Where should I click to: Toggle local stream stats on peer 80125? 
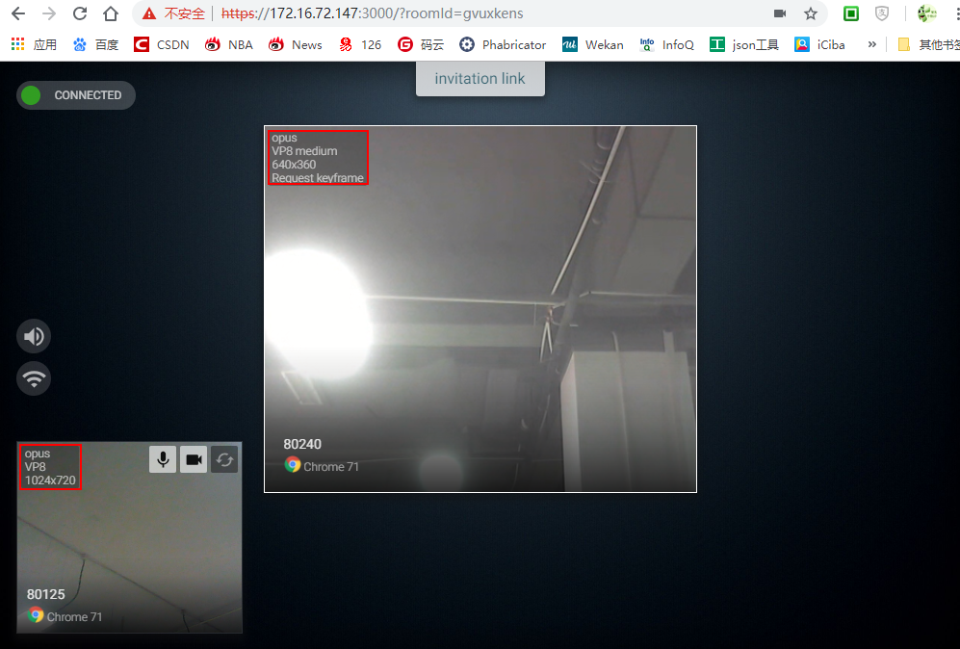50,467
